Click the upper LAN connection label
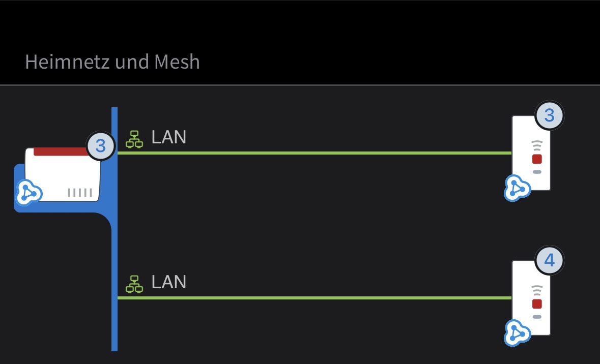 [169, 137]
